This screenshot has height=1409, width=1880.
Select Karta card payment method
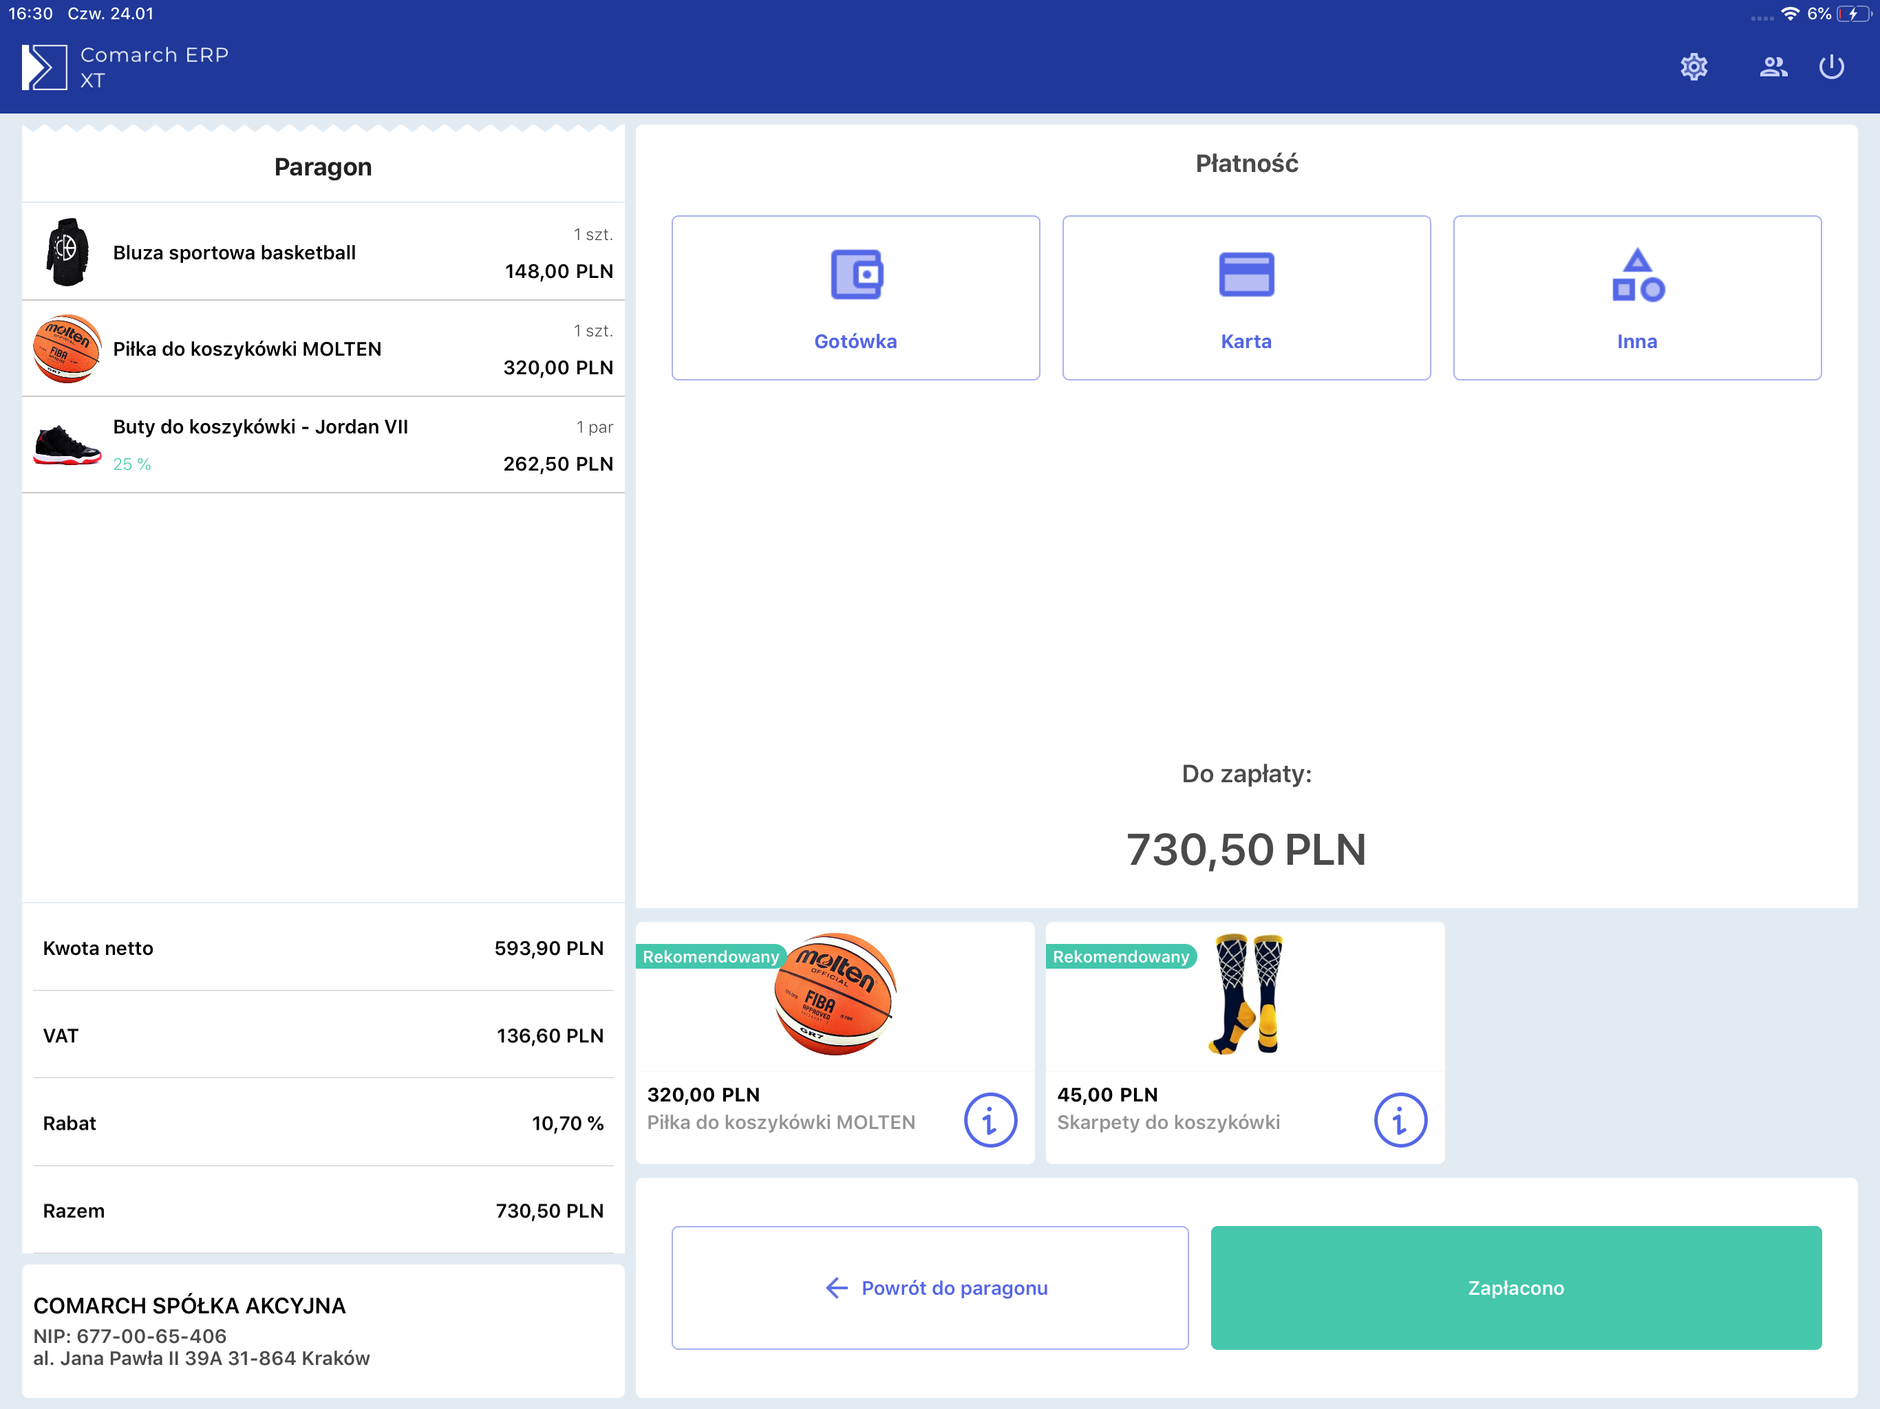(1245, 297)
